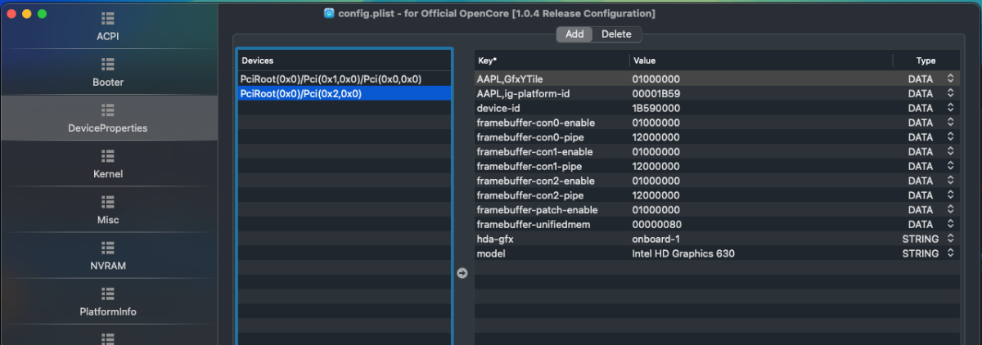The width and height of the screenshot is (982, 345).
Task: Click value 00000080 of framebuffer-unifiedmem
Action: pyautogui.click(x=655, y=224)
